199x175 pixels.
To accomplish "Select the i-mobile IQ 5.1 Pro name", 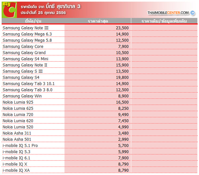I will pyautogui.click(x=20, y=146).
